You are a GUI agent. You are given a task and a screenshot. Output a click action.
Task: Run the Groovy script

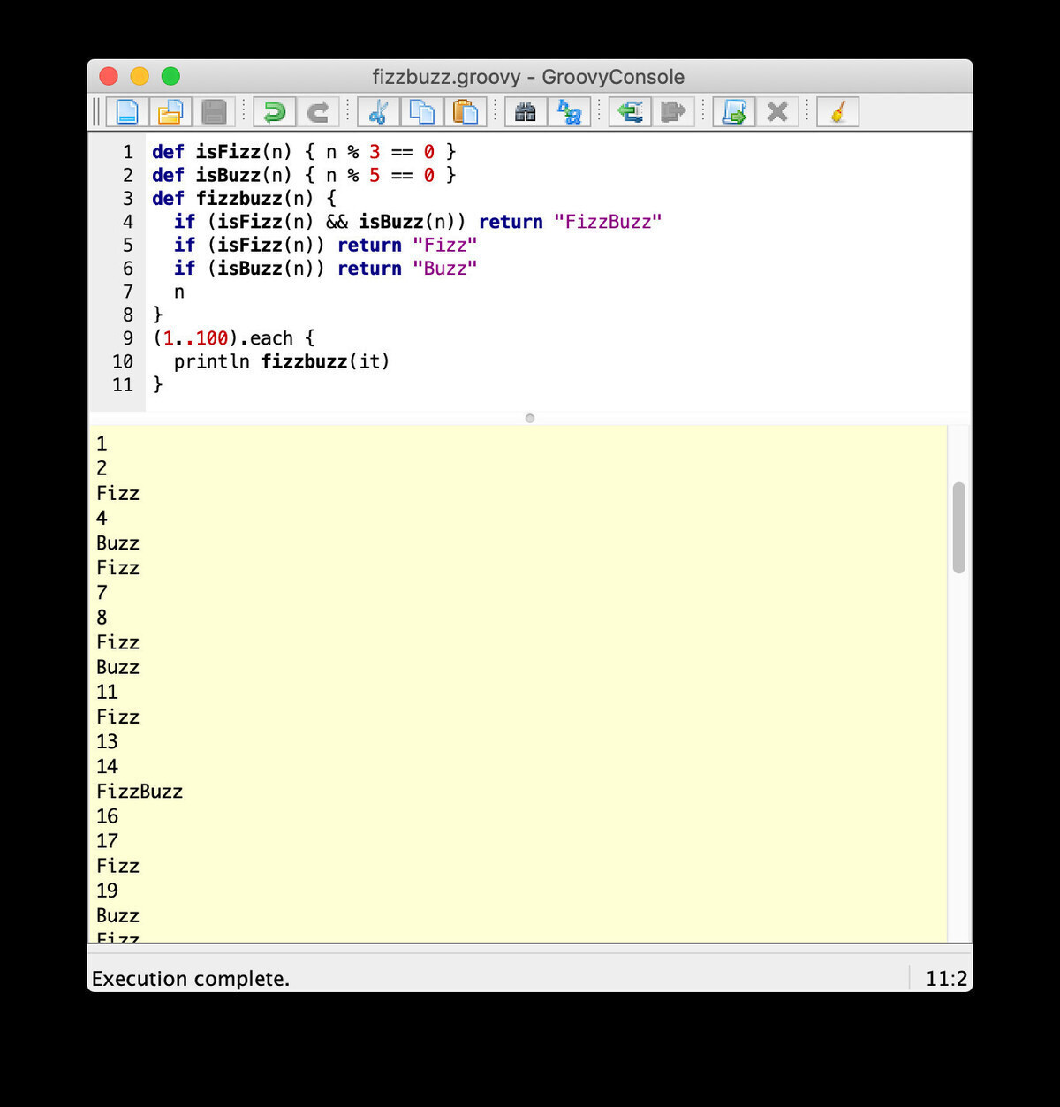(734, 112)
